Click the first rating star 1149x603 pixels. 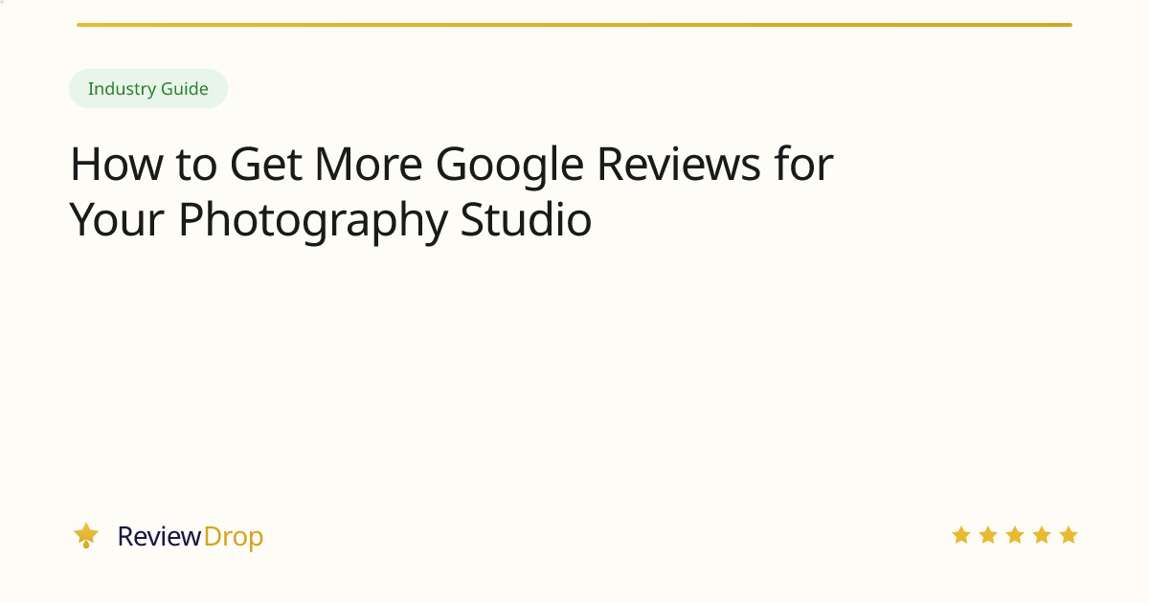click(961, 535)
